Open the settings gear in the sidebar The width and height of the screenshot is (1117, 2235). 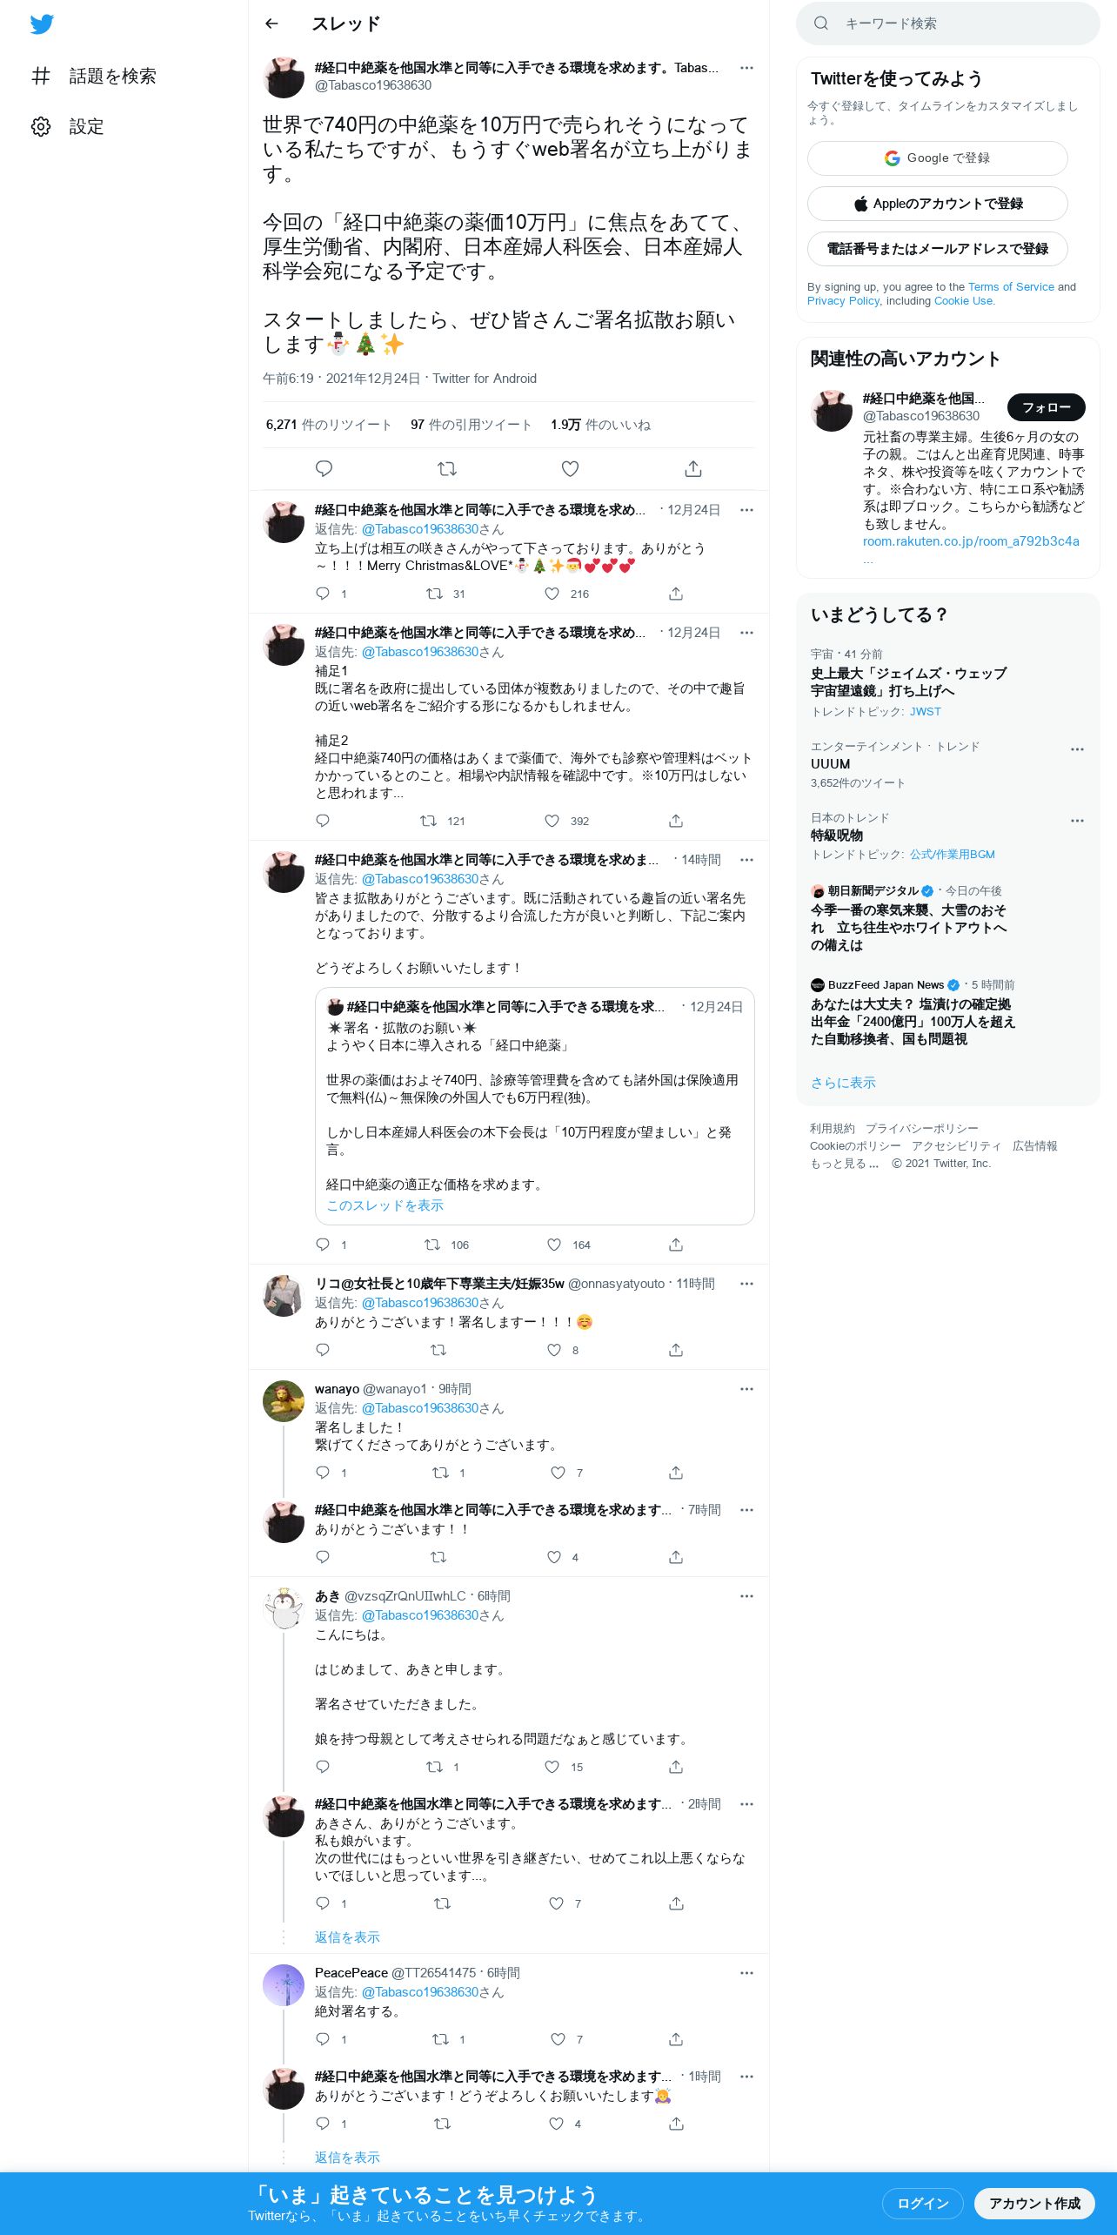(x=41, y=126)
